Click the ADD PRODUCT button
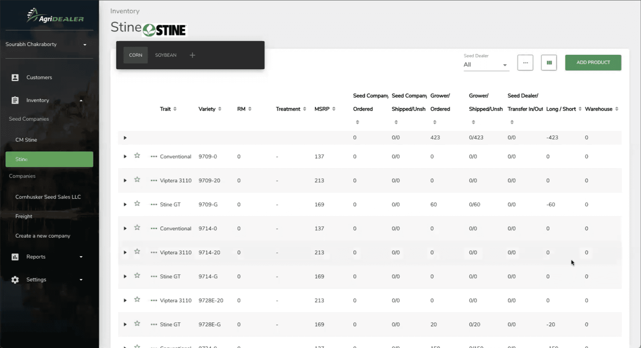Image resolution: width=641 pixels, height=348 pixels. [593, 62]
